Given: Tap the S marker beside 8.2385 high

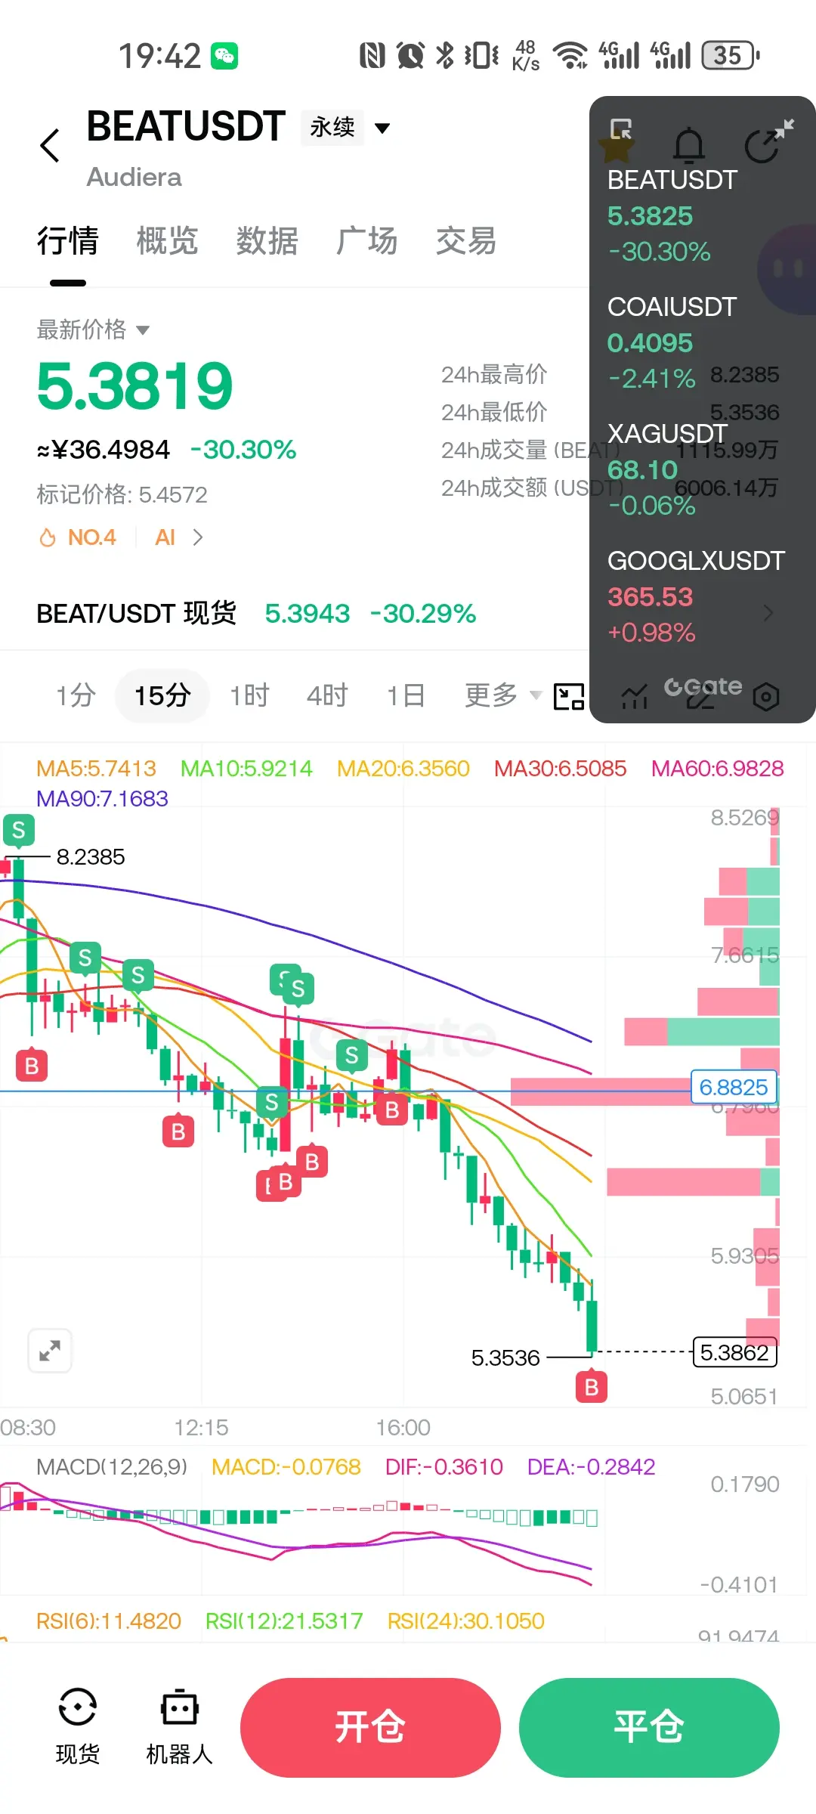Looking at the screenshot, I should click(x=19, y=830).
